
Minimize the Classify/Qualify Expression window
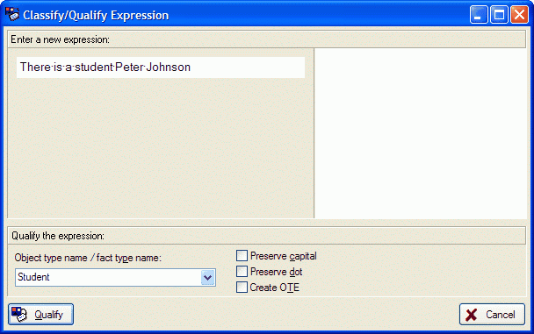479,15
